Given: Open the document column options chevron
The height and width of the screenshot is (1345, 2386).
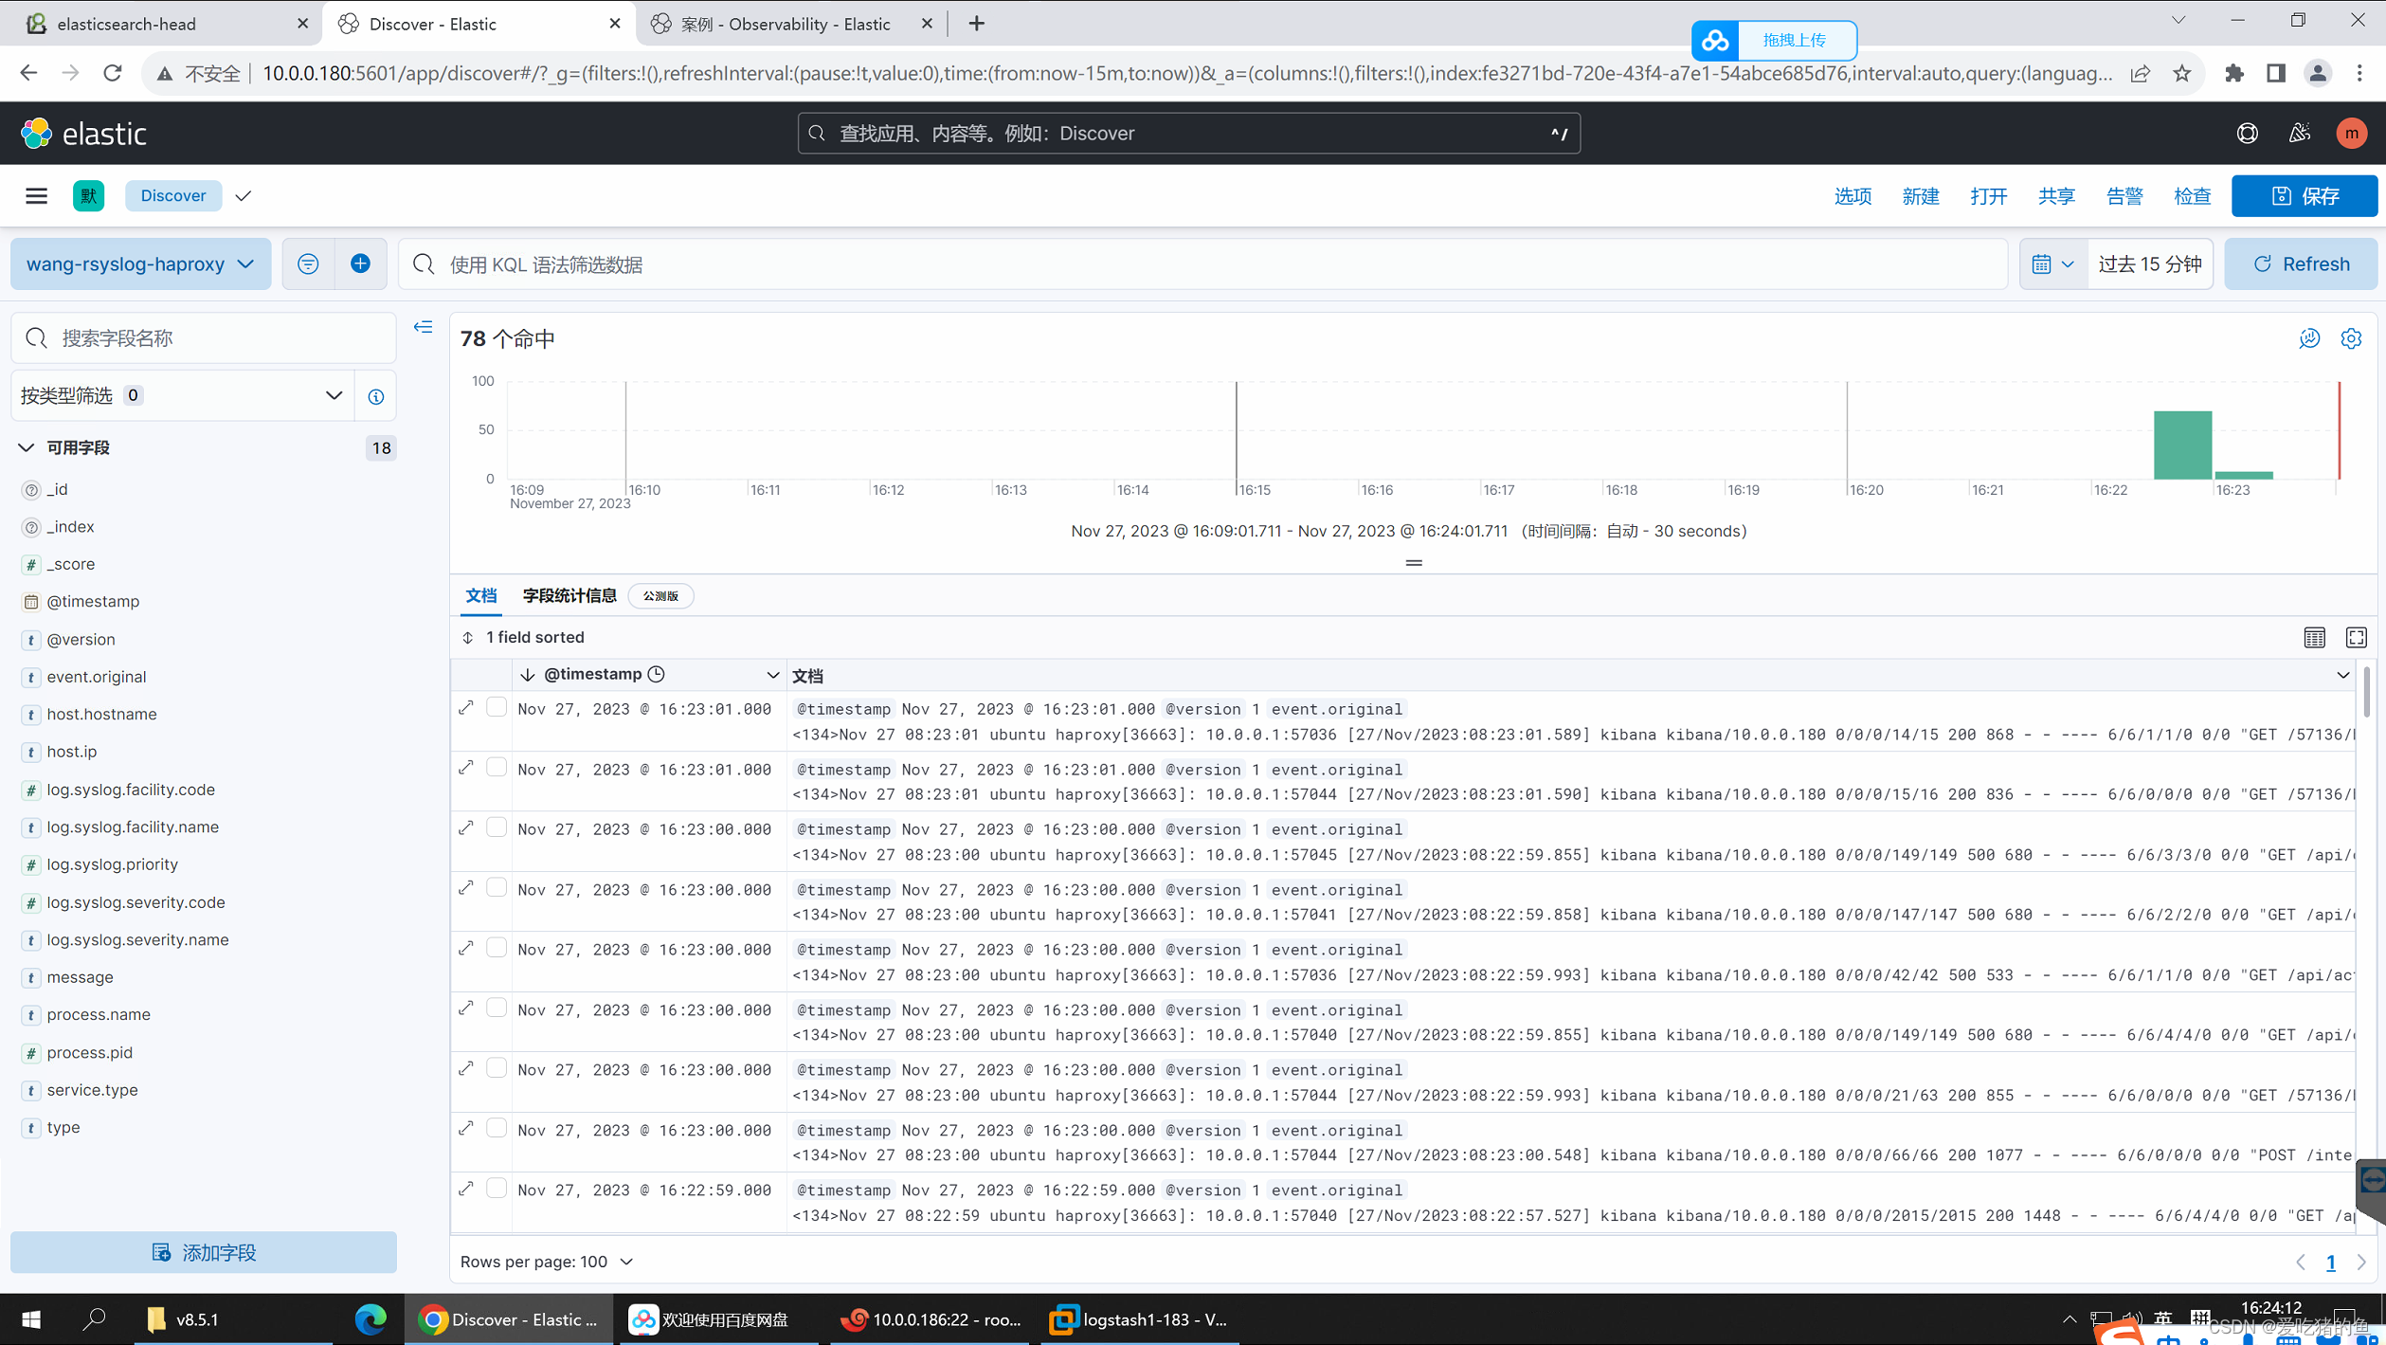Looking at the screenshot, I should (2342, 675).
